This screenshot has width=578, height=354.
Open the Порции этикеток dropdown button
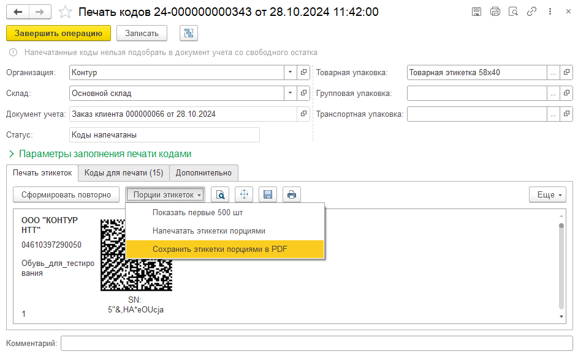pyautogui.click(x=165, y=194)
